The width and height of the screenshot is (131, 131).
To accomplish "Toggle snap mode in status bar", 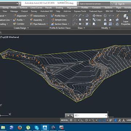I will click(75, 120).
